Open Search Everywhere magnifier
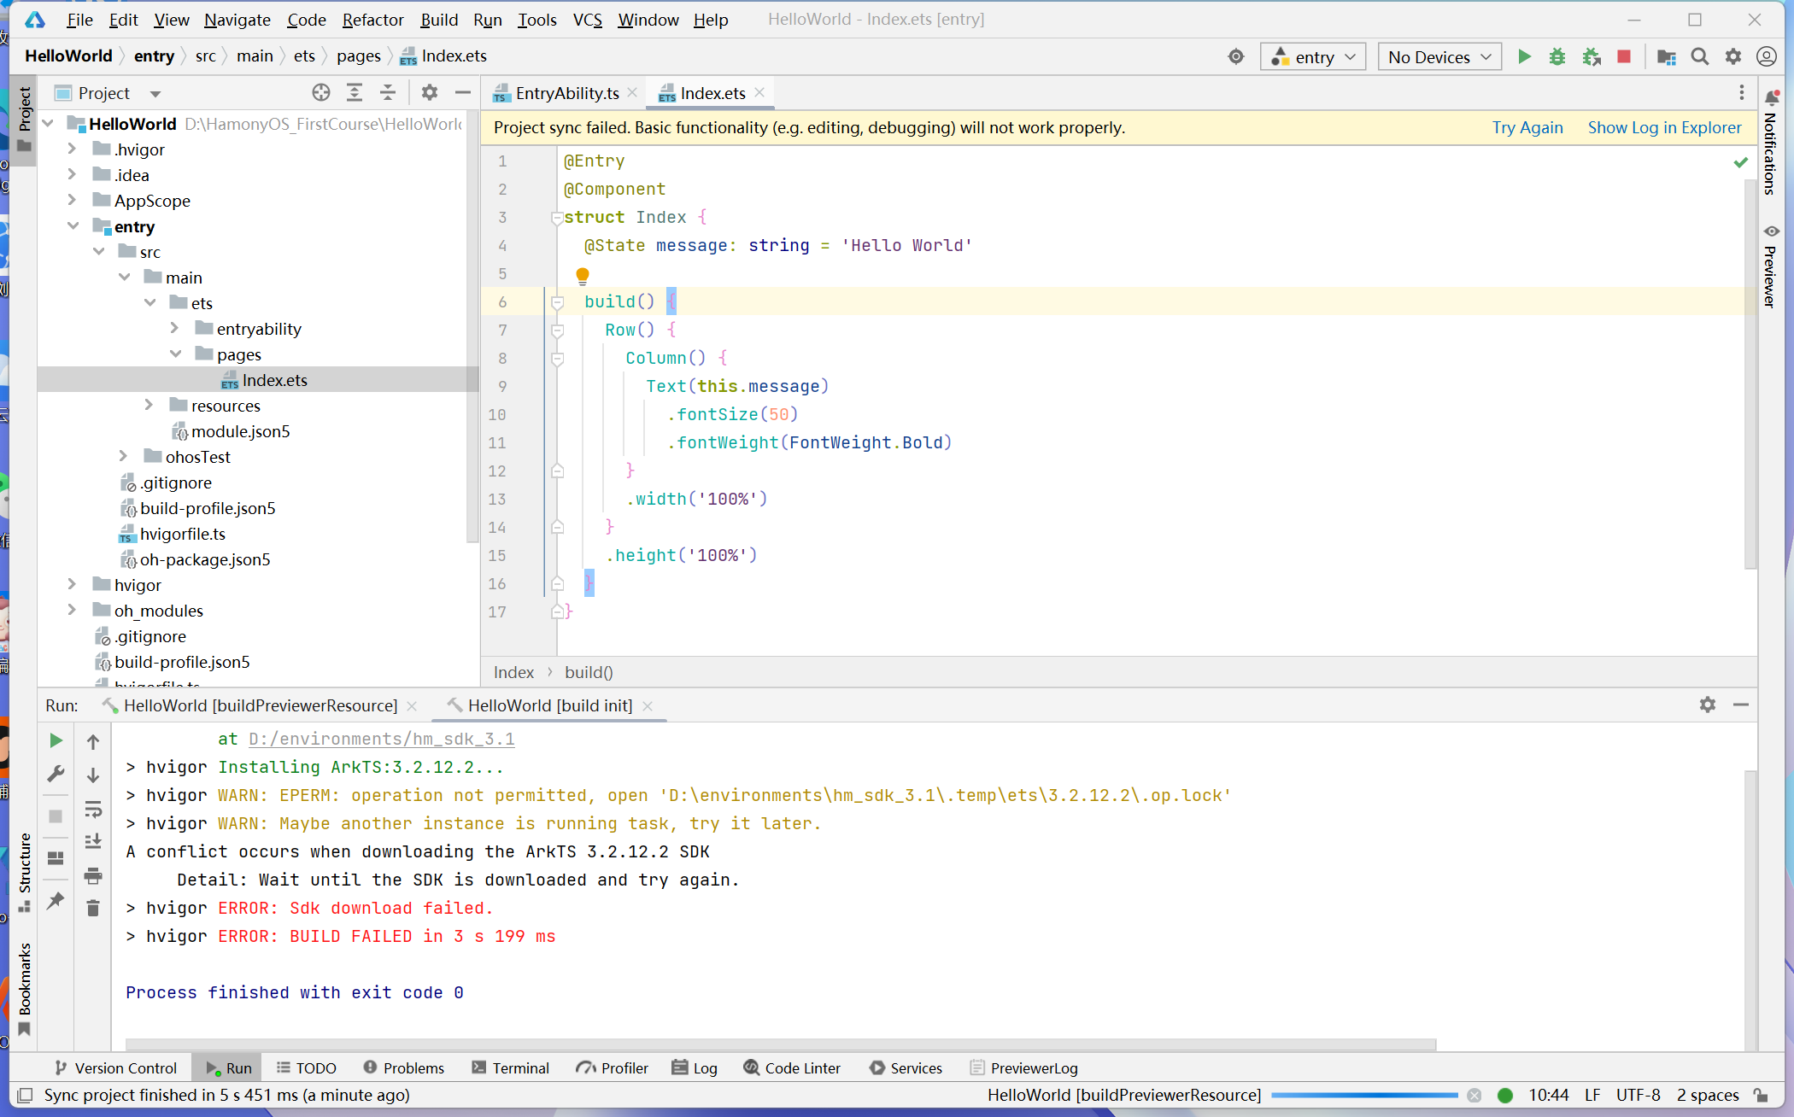 point(1700,56)
